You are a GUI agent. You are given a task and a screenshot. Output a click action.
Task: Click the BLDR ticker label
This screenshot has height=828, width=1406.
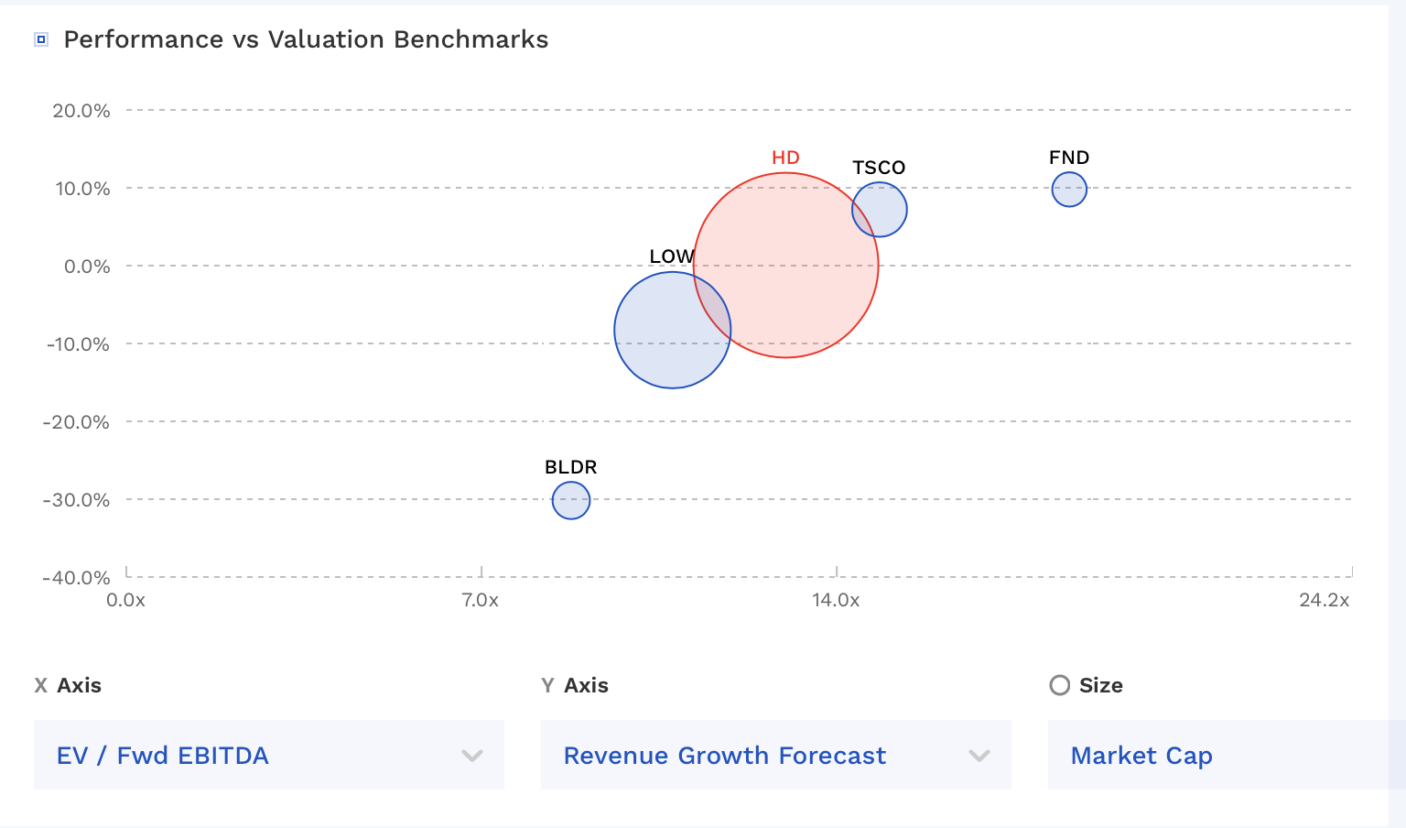click(570, 467)
